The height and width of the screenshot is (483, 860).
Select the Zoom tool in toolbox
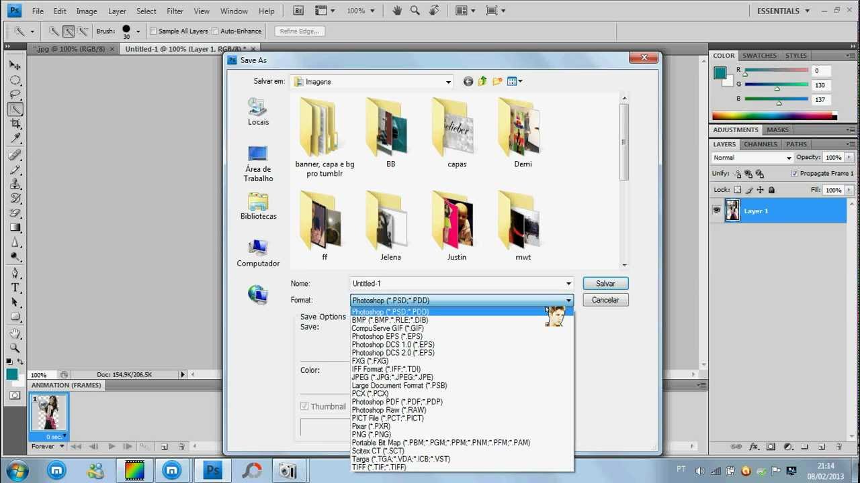(15, 348)
